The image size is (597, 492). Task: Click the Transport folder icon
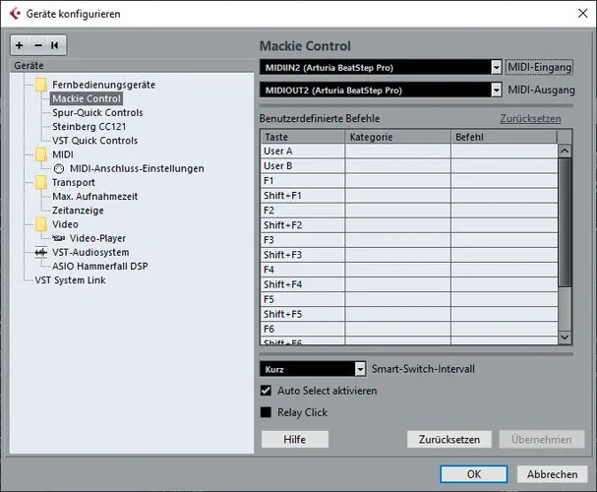click(41, 182)
